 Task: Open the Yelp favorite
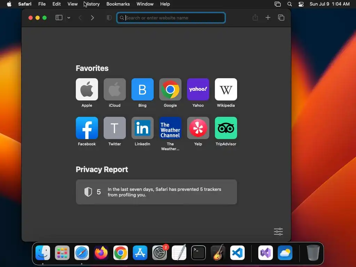pos(198,128)
